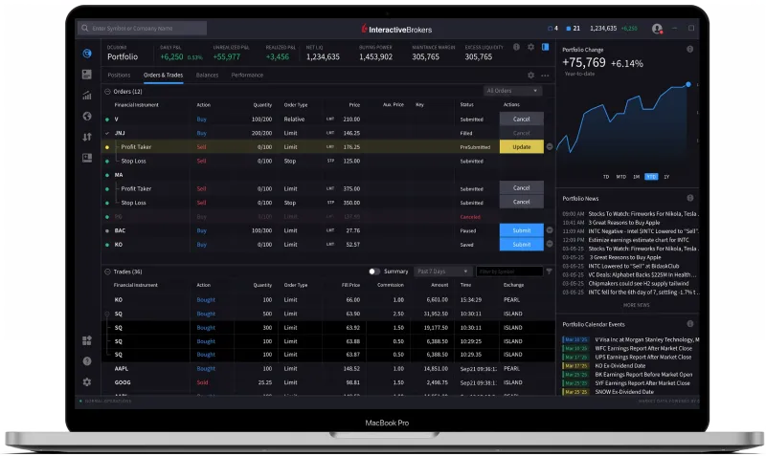Click the search magnifier icon
766x456 pixels.
tap(85, 29)
